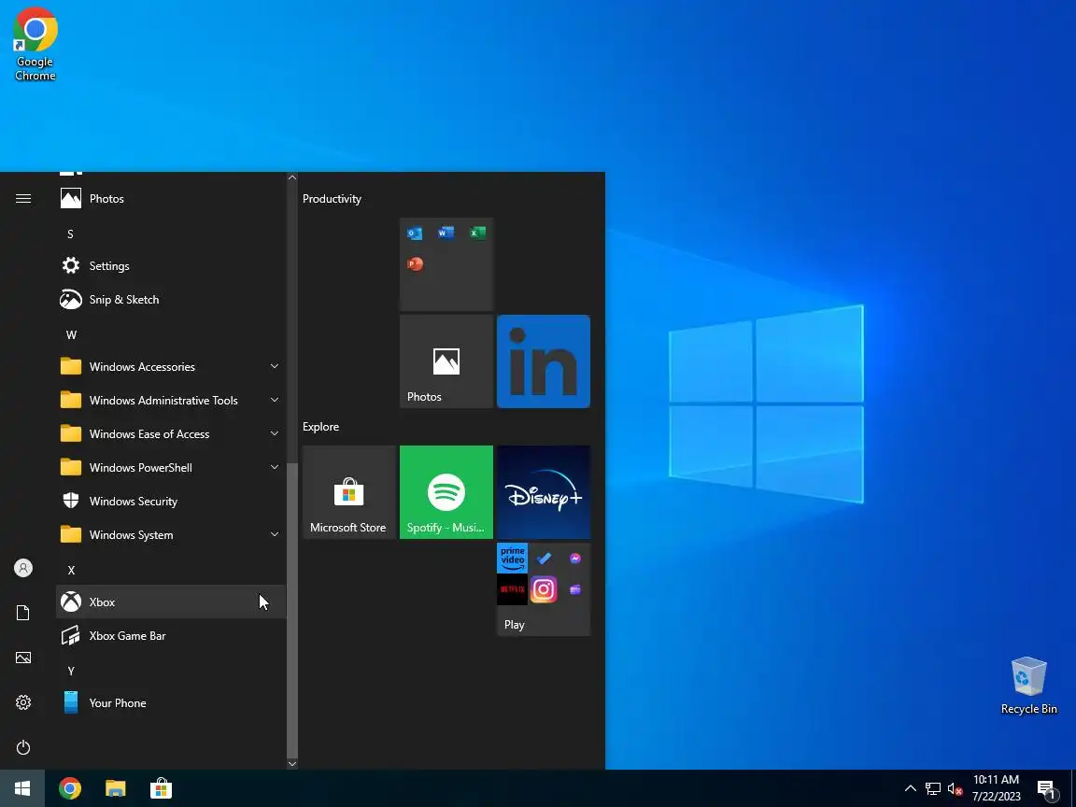
Task: Open the taskbar clock and date
Action: click(x=997, y=788)
